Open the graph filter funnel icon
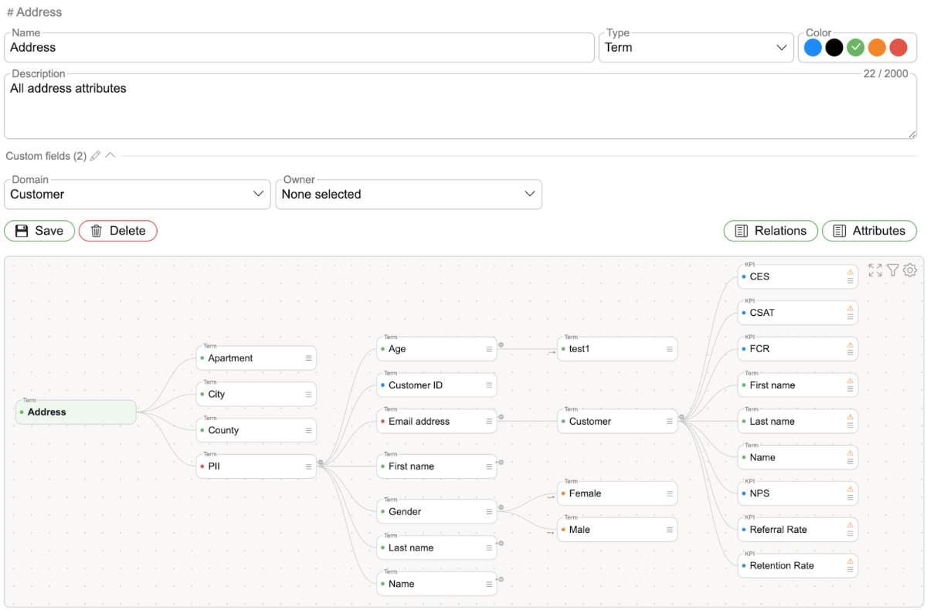 [x=892, y=270]
